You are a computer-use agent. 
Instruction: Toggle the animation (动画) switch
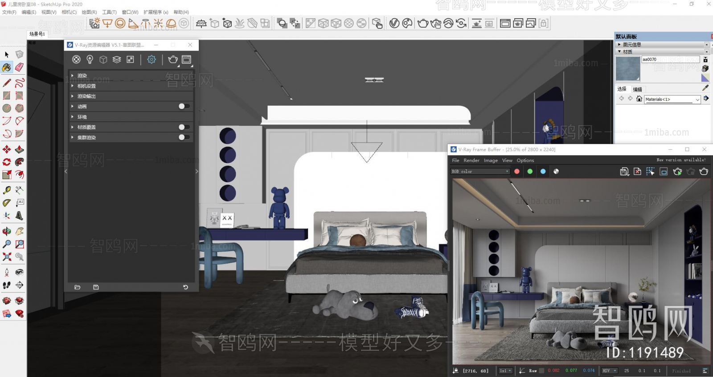coord(184,106)
